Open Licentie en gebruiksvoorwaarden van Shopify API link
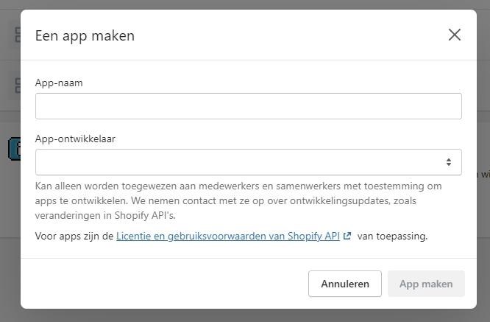Viewport: 490px width, 322px height. point(227,237)
